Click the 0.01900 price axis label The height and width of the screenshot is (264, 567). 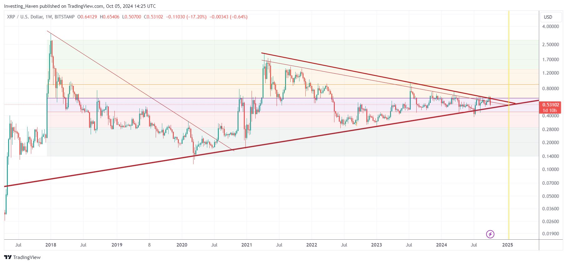[550, 234]
